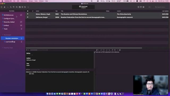
Task: Open the paperclip dropdown arrow
Action: click(x=98, y=50)
